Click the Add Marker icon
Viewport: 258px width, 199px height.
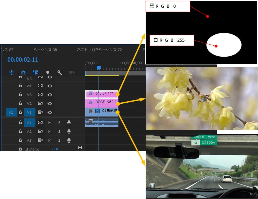click(47, 73)
